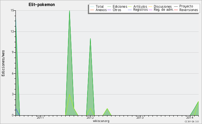Click the green Ediciones legend line

coord(109,7)
